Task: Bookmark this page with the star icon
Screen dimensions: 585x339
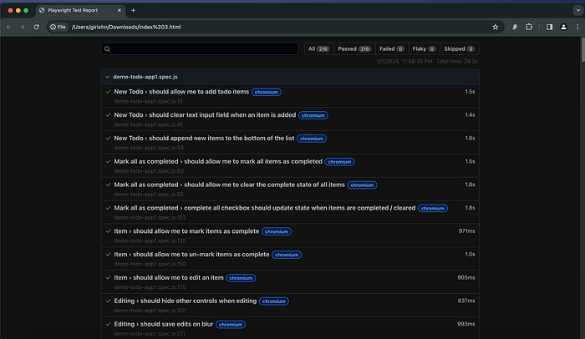Action: click(x=495, y=27)
